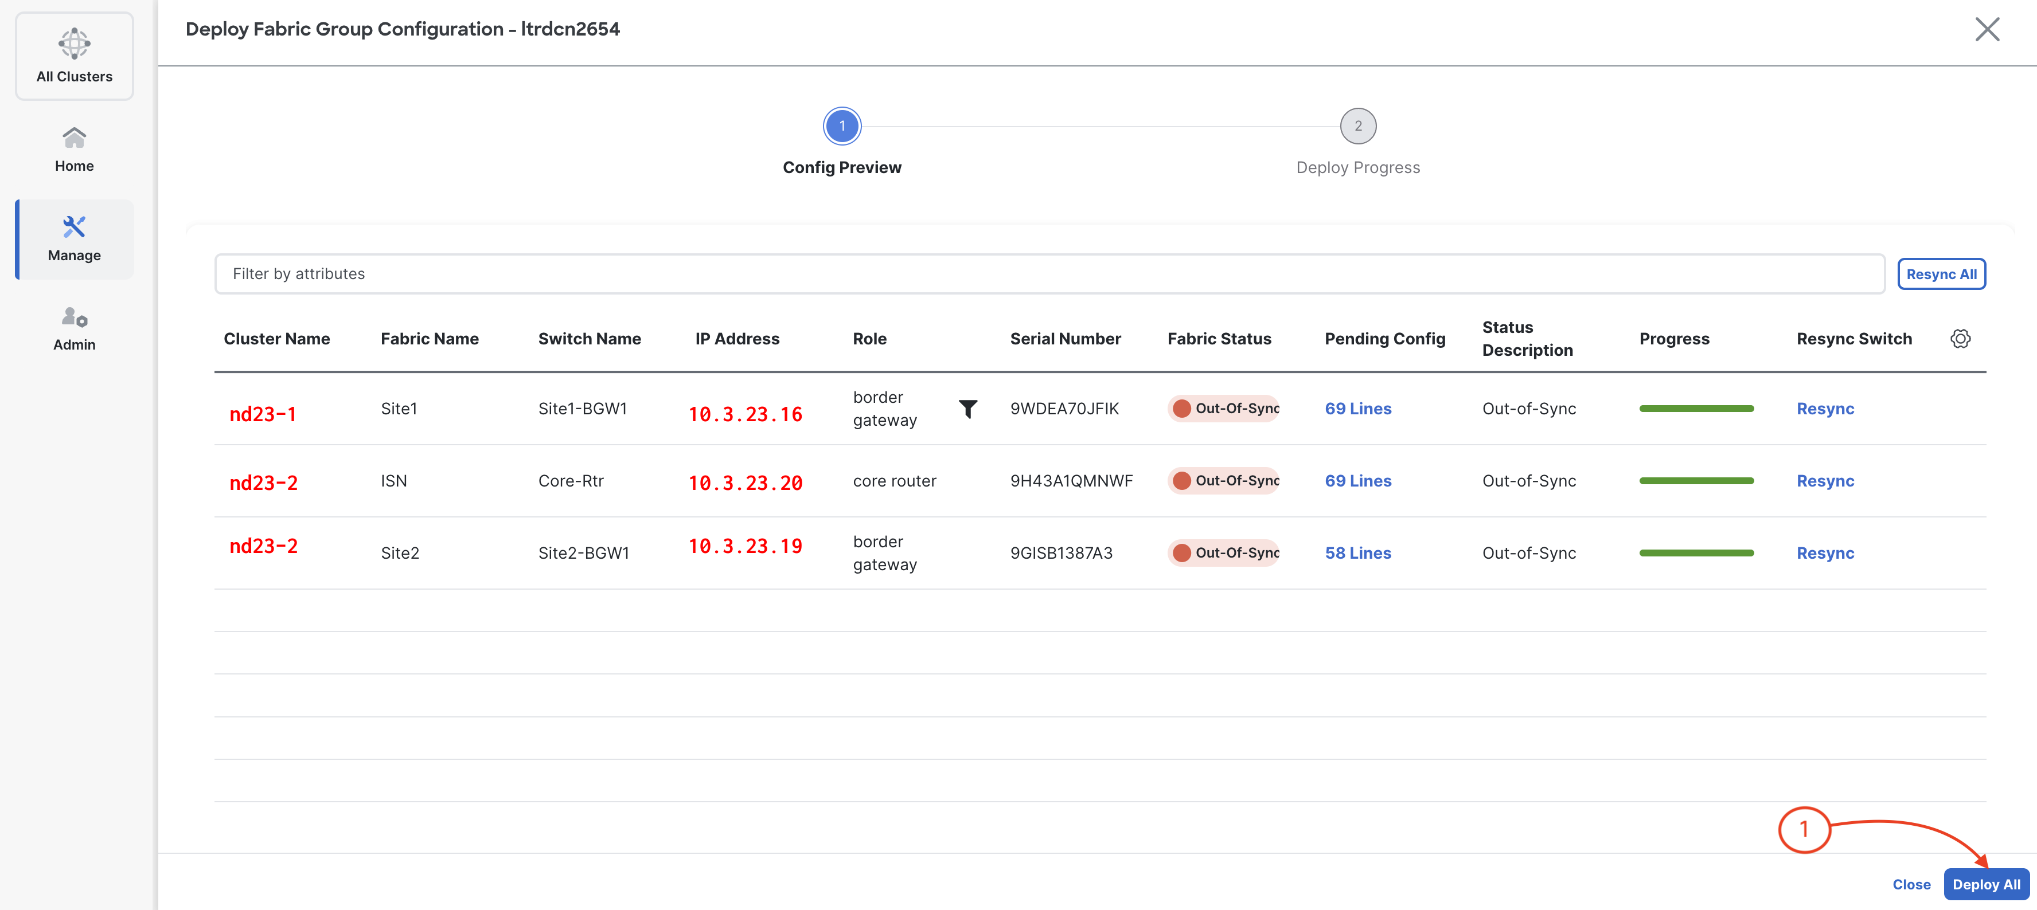Click the Resync All button

click(x=1941, y=274)
